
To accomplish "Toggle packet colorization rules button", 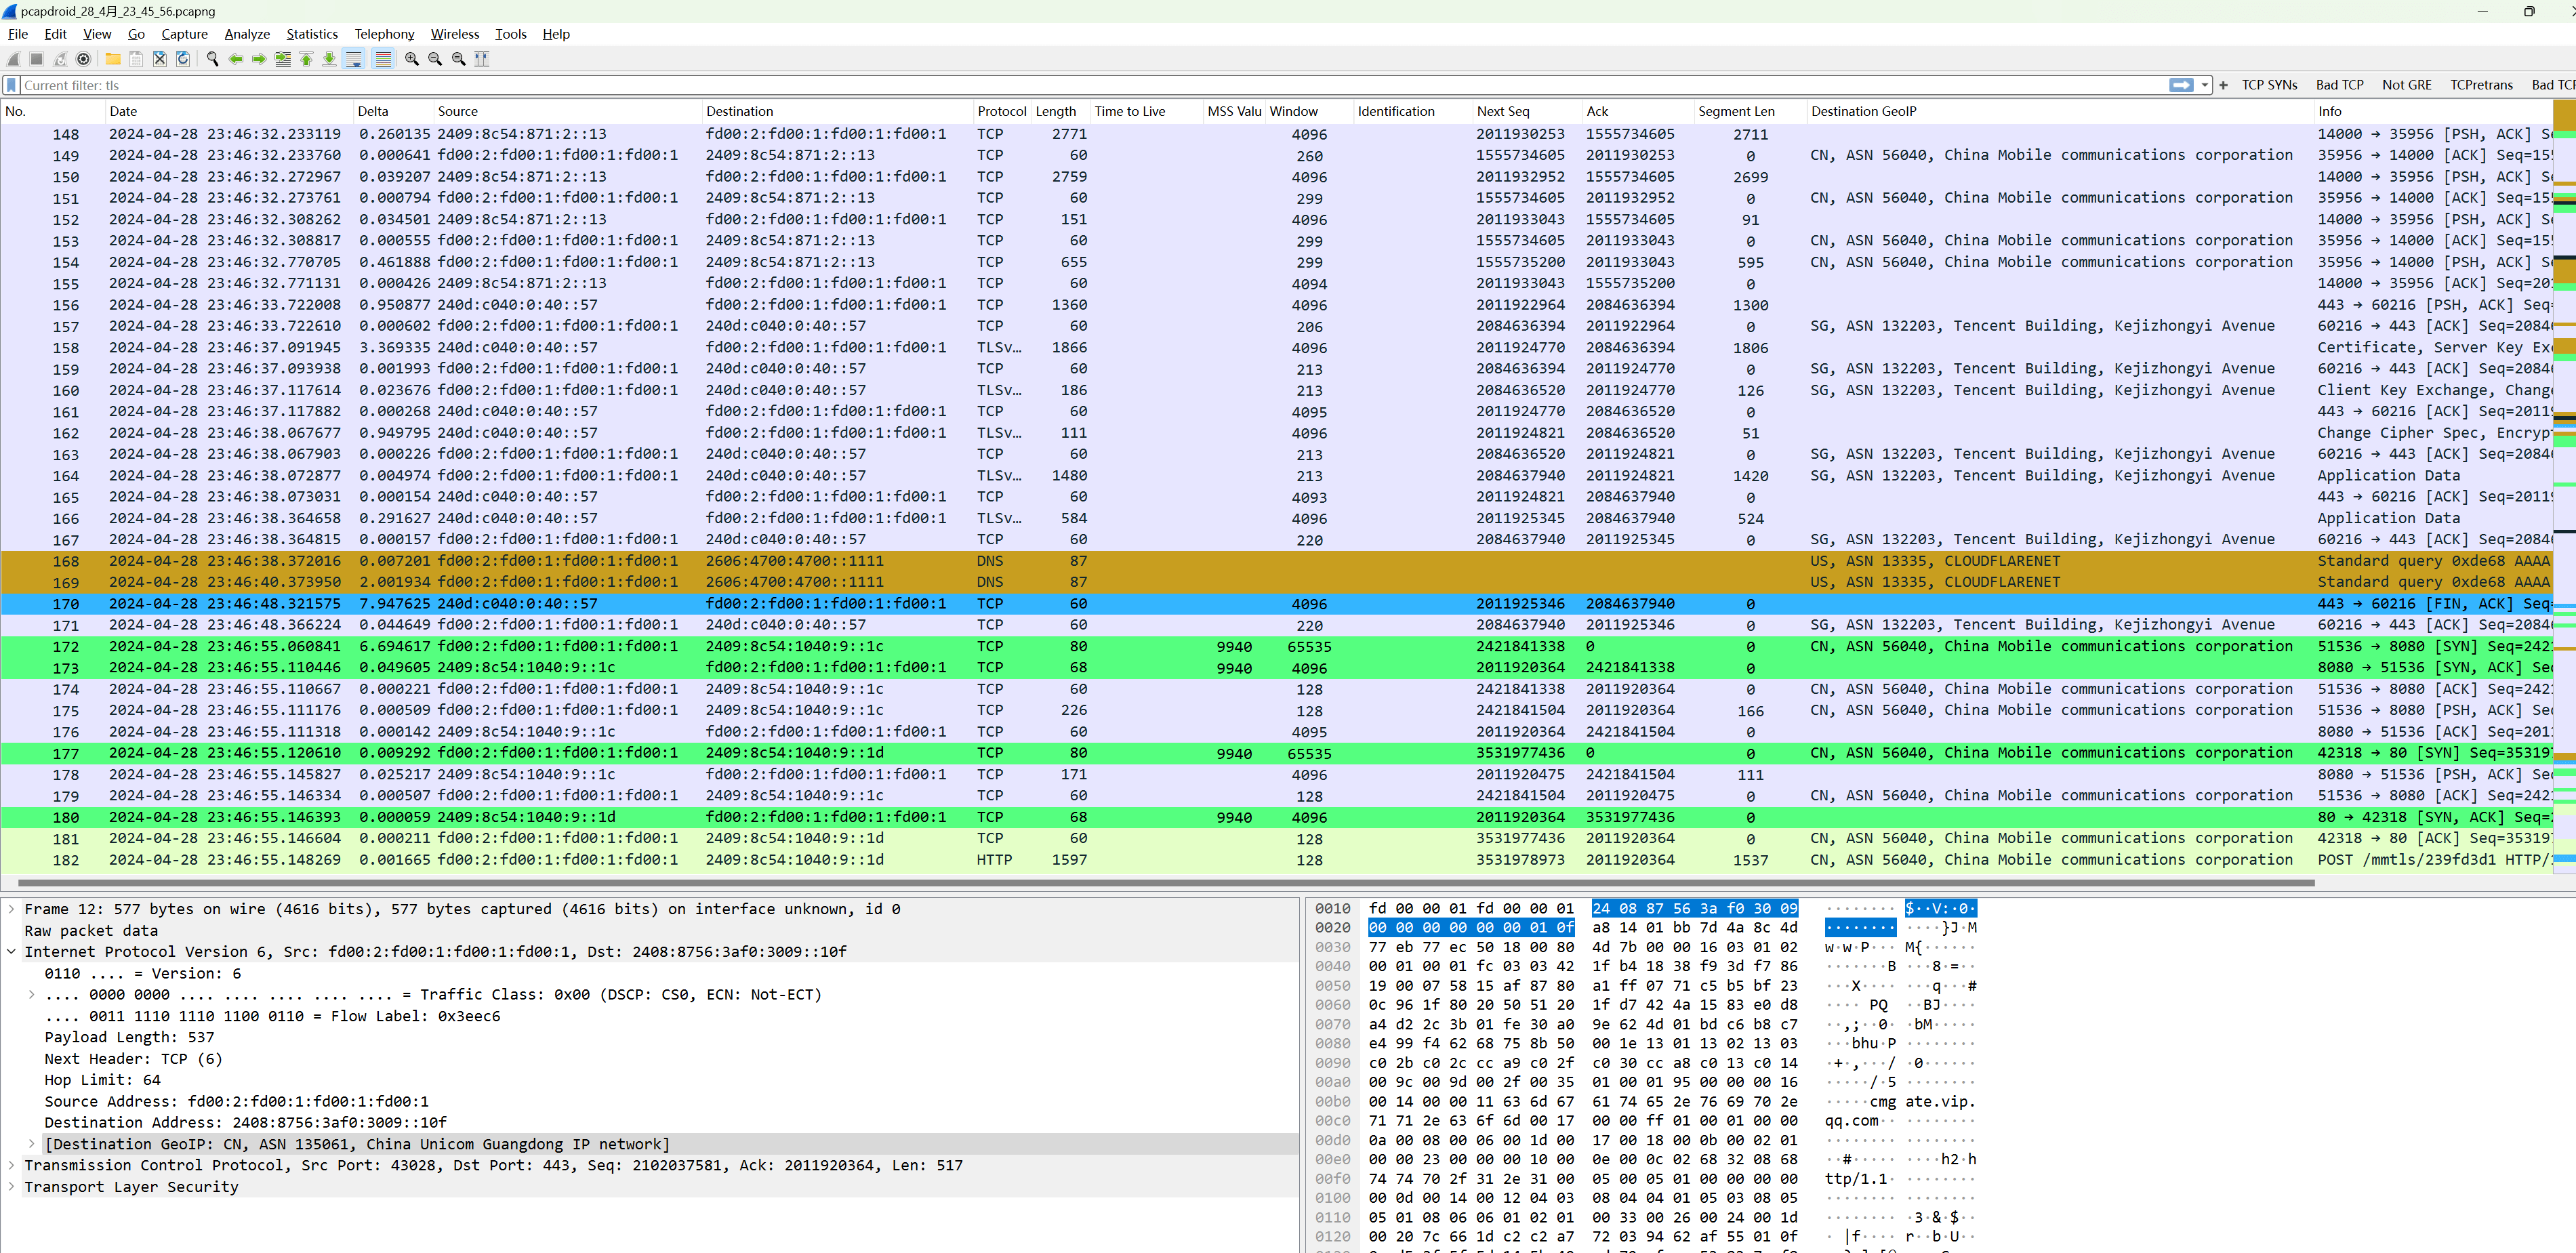I will [x=383, y=59].
